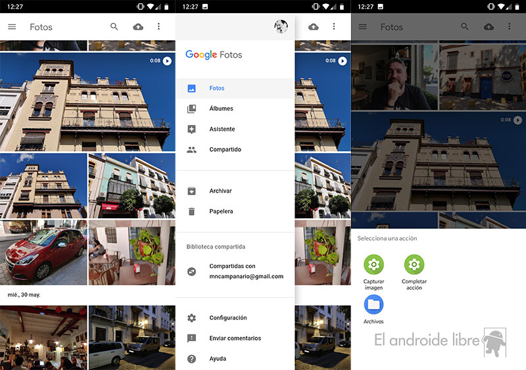Image resolution: width=526 pixels, height=370 pixels.
Task: Tap Compartido people icon in drawer
Action: click(191, 150)
